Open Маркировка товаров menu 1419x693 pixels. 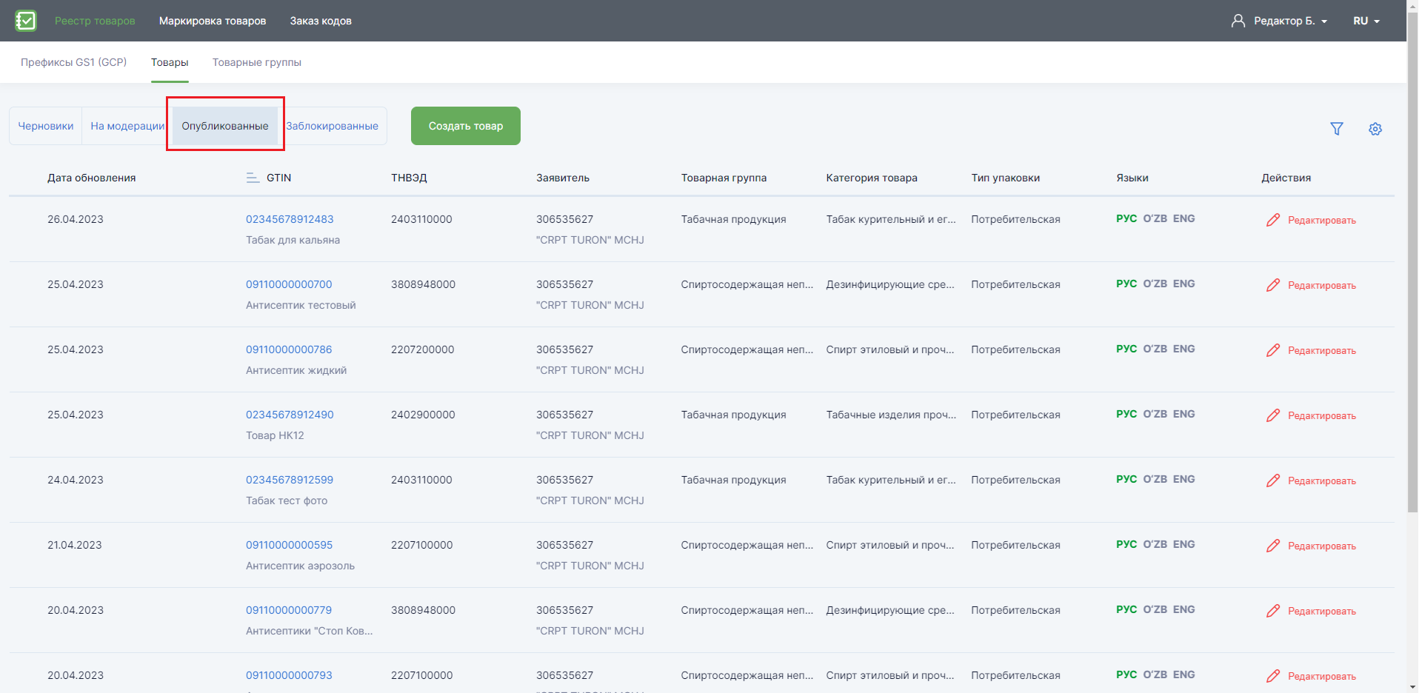tap(213, 21)
